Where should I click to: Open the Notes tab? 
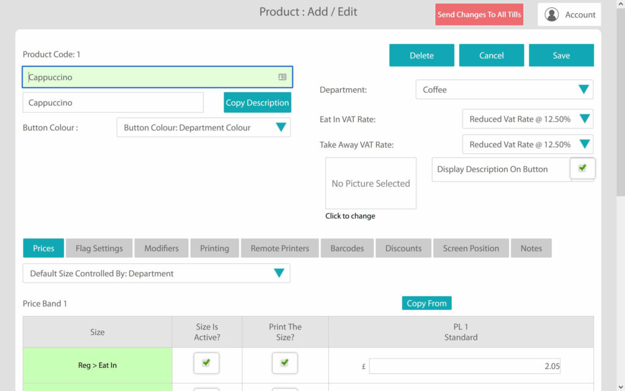[532, 248]
